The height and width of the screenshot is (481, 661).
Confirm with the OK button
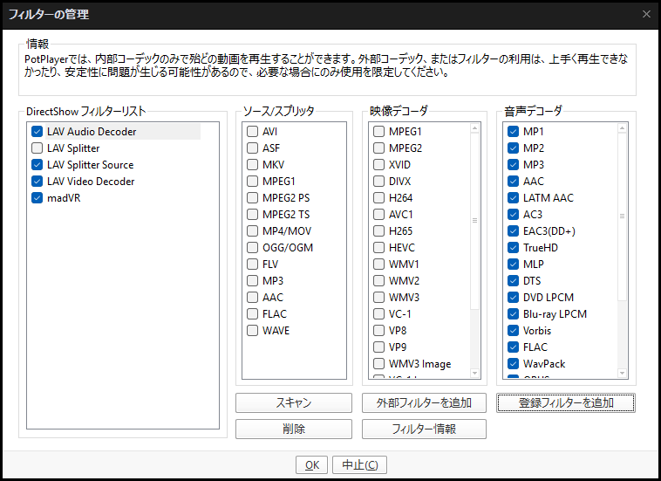[x=311, y=465]
